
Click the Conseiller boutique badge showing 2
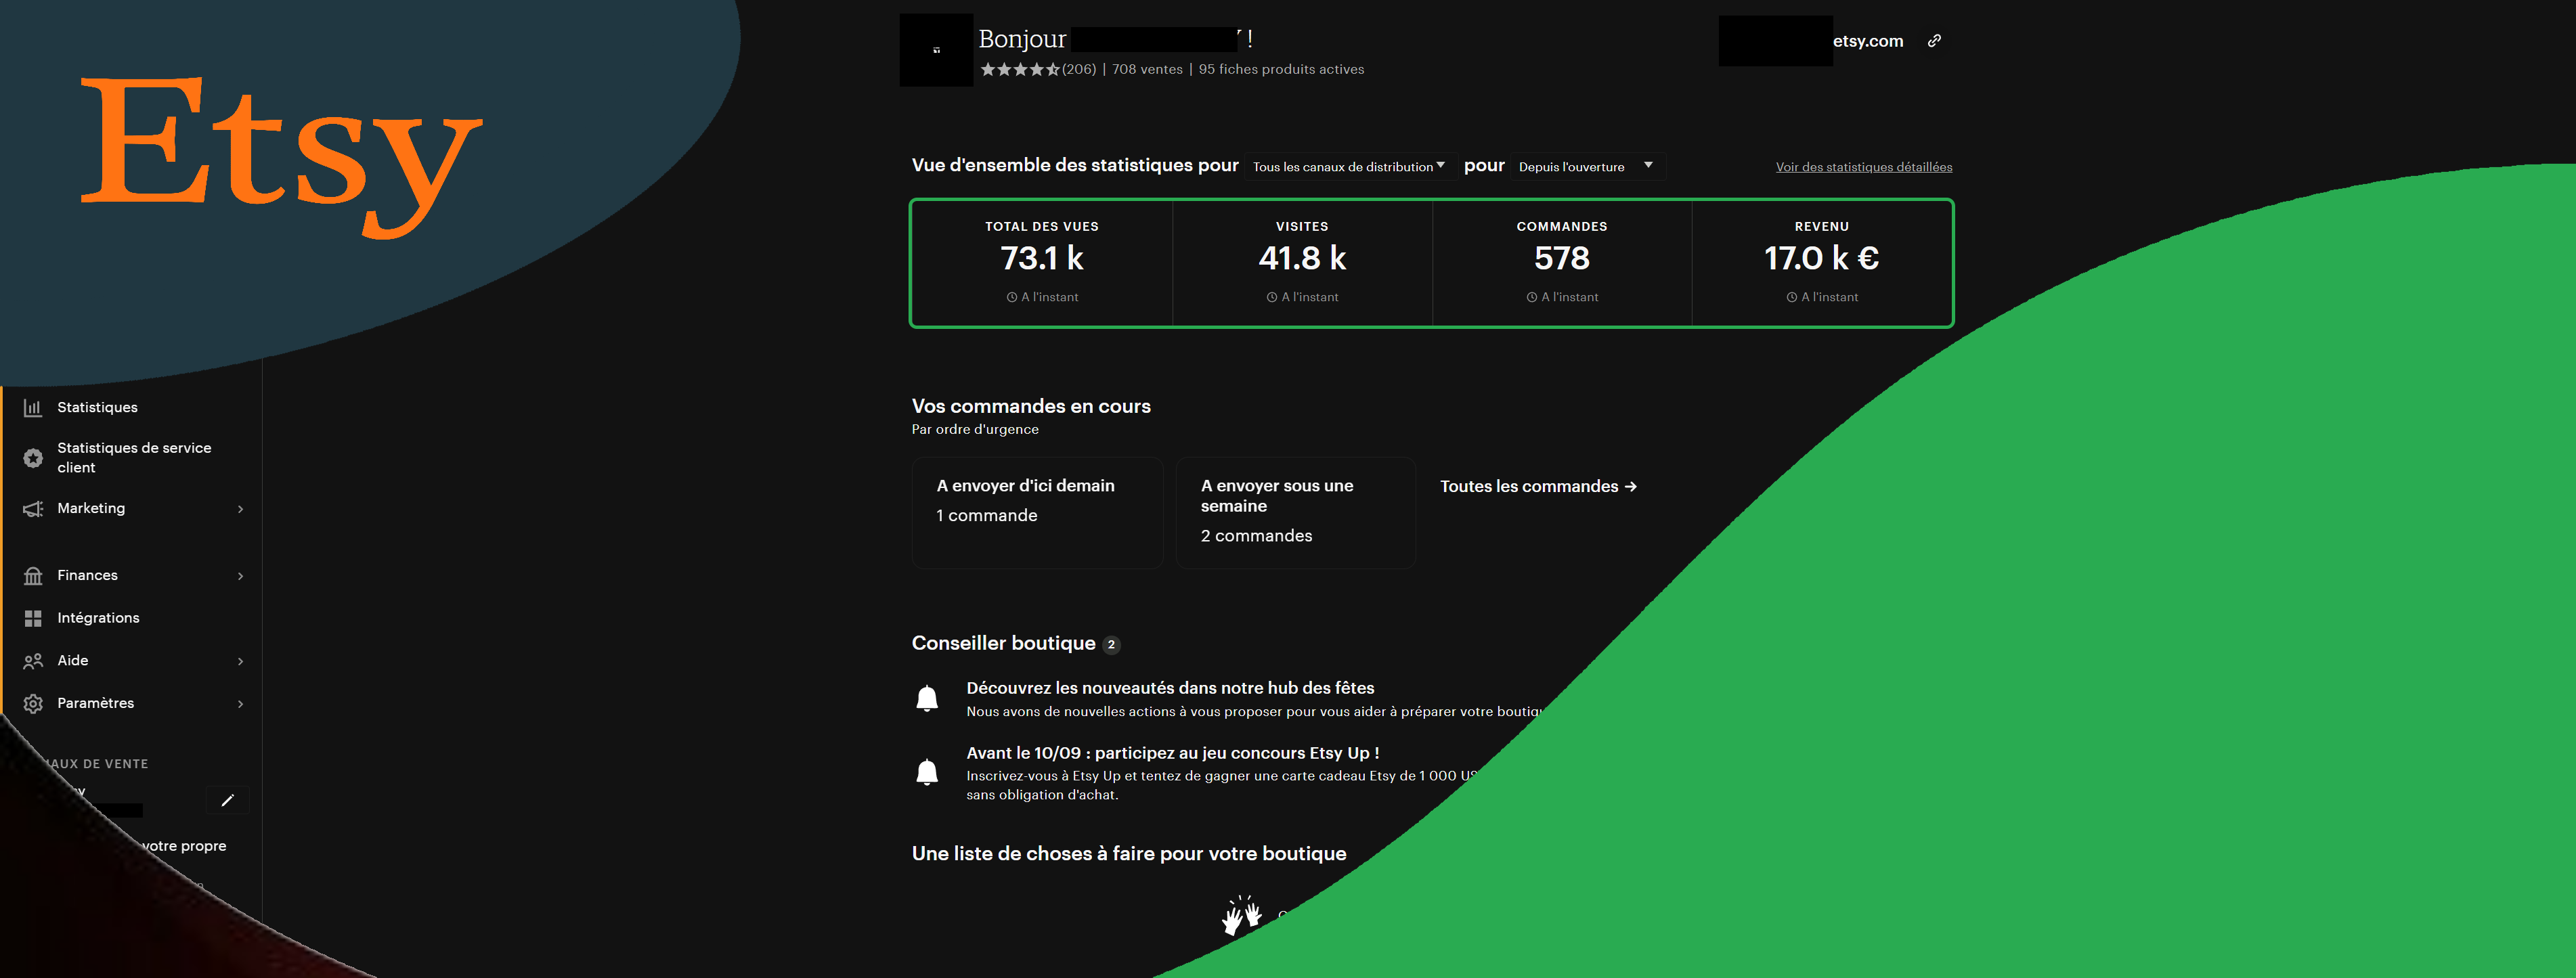1111,645
